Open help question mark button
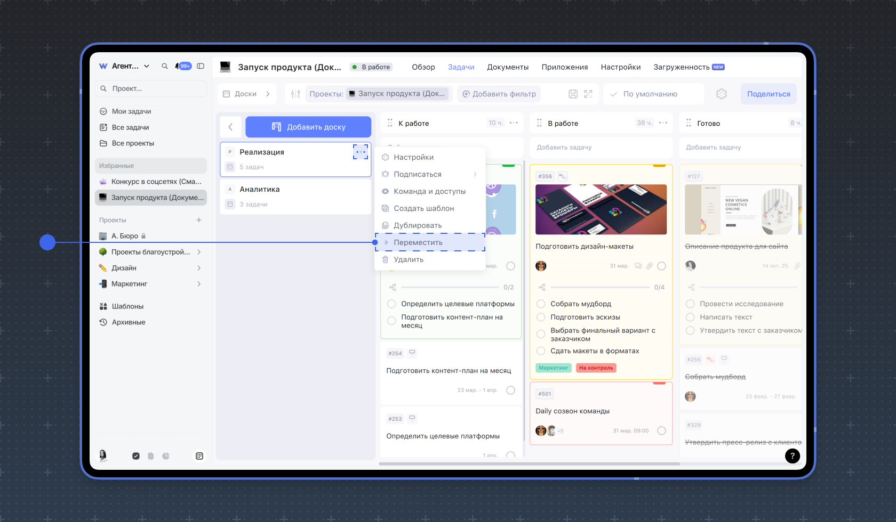Image resolution: width=896 pixels, height=522 pixels. [x=792, y=455]
